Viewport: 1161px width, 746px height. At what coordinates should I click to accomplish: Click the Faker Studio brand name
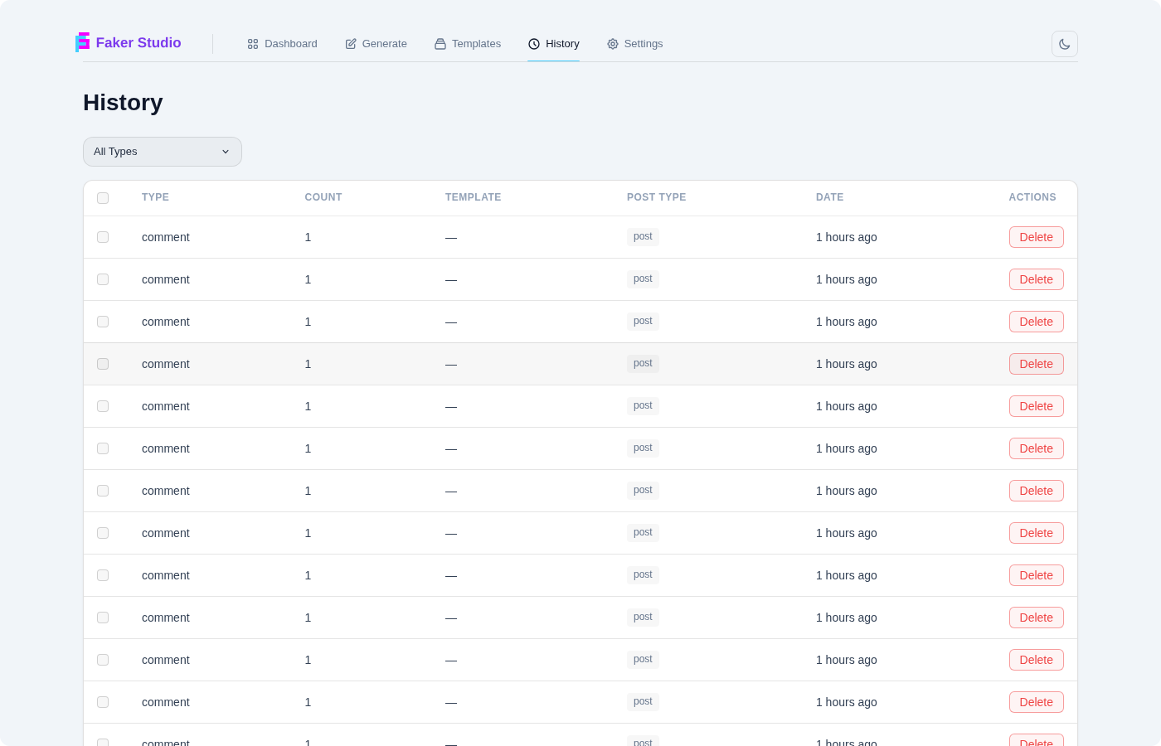pyautogui.click(x=138, y=43)
